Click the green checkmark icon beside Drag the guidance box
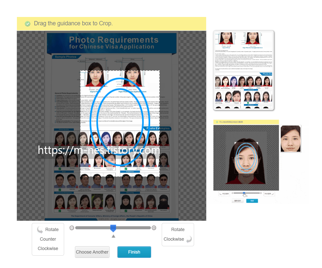The width and height of the screenshot is (322, 268). tap(28, 24)
